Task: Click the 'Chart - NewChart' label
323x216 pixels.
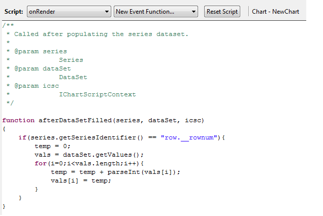Action: click(x=275, y=12)
